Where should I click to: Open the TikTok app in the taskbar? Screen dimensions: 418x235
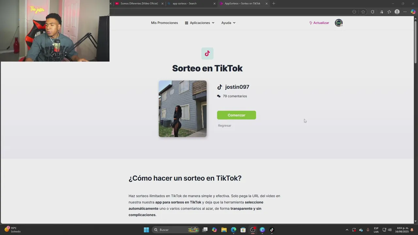coord(272,230)
